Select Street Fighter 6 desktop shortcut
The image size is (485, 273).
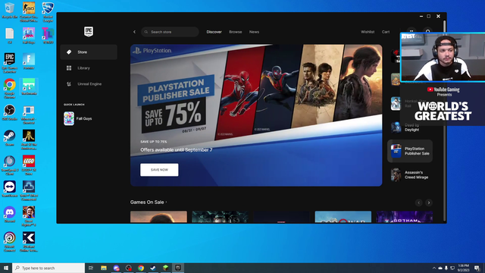point(29,216)
